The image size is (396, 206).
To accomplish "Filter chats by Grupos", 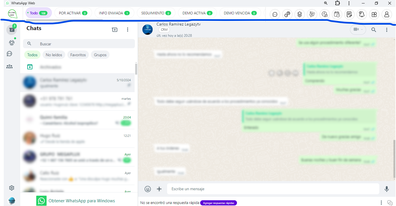I will click(100, 55).
